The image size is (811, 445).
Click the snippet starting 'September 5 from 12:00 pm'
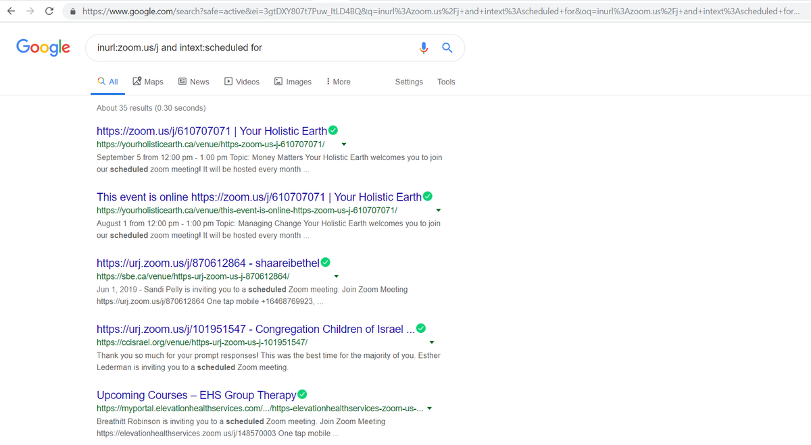pyautogui.click(x=270, y=163)
